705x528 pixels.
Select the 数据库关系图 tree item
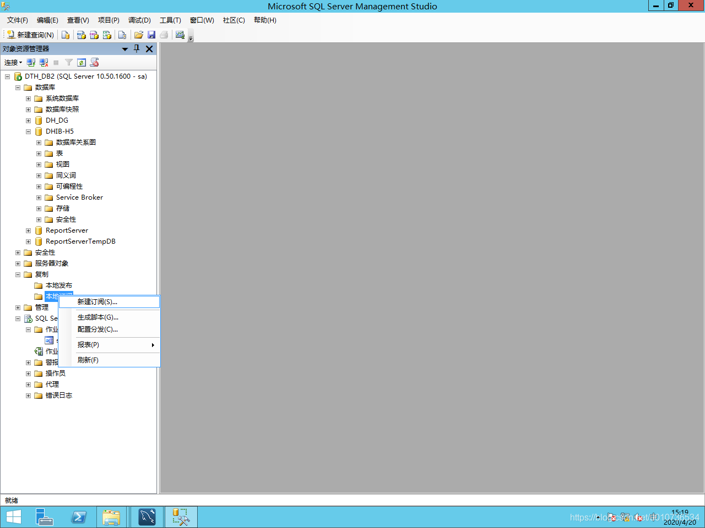(x=76, y=142)
